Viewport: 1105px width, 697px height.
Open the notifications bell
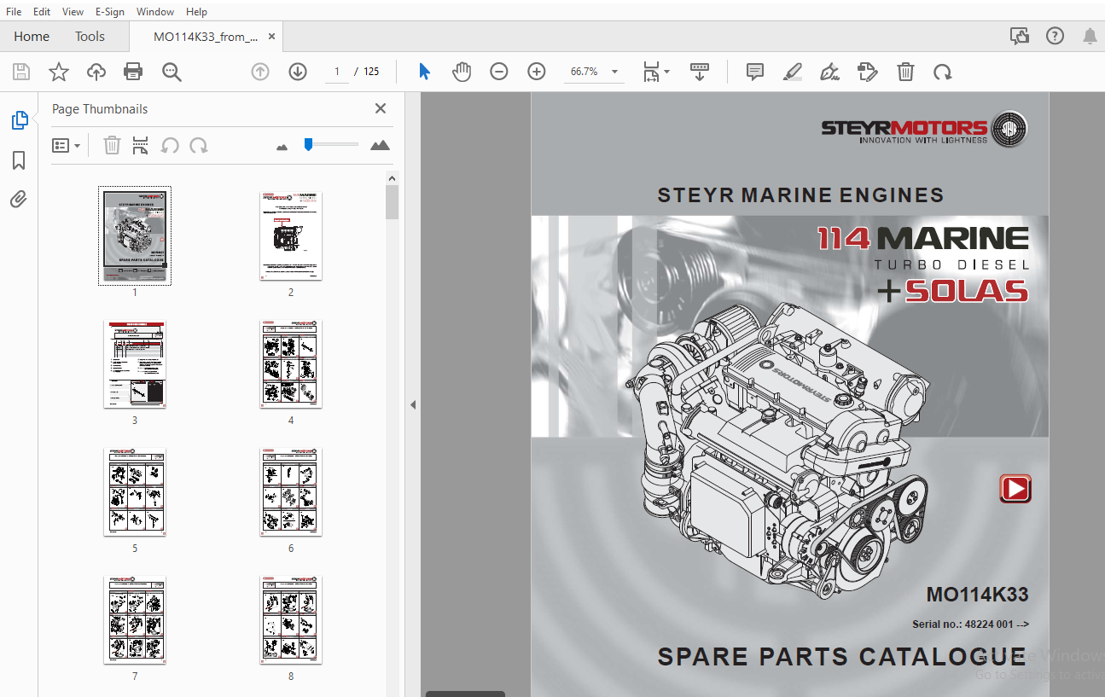click(1090, 36)
